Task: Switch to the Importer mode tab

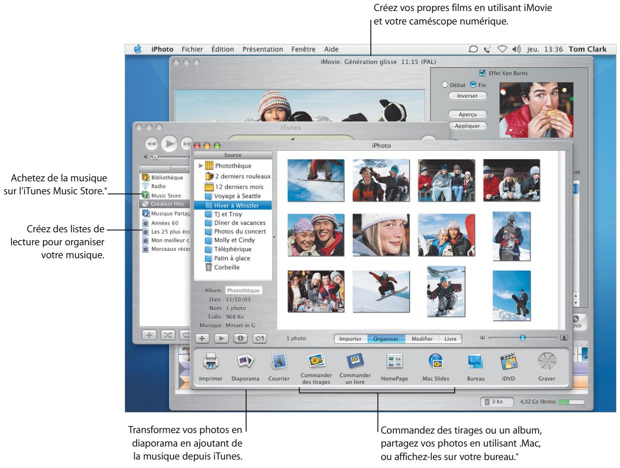Action: click(x=350, y=339)
